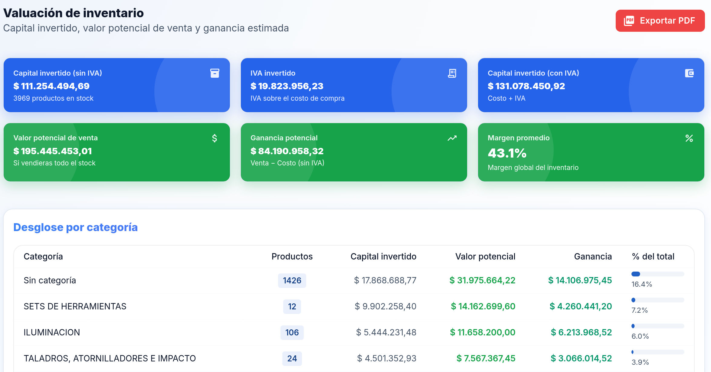Click trending-up icon on Ganancia potencial card
Image resolution: width=711 pixels, height=372 pixels.
(452, 138)
